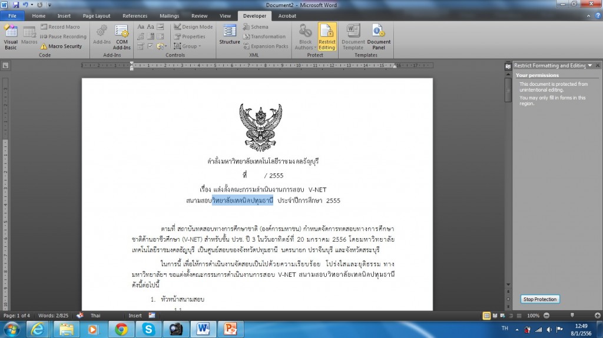Open Document Panel settings

click(x=379, y=37)
